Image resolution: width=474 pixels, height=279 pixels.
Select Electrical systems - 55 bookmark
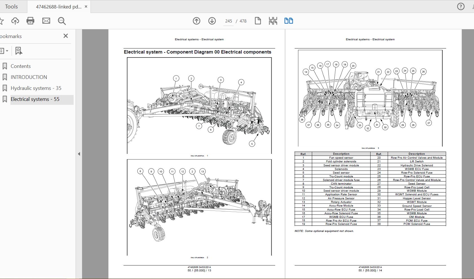click(35, 99)
